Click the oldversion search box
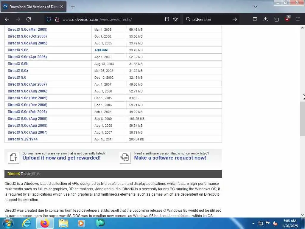Screen dimensions: 305x229 (x=211, y=19)
